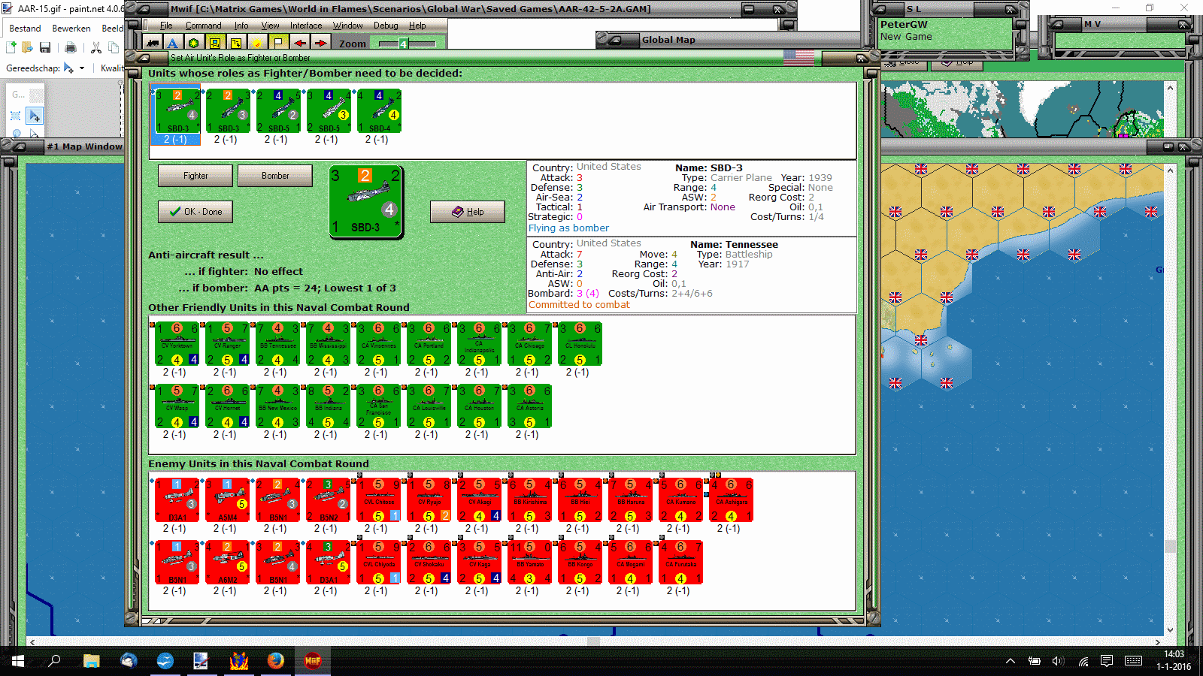Screen dimensions: 1203x676
Task: Show hidden system tray icons
Action: tap(1010, 661)
